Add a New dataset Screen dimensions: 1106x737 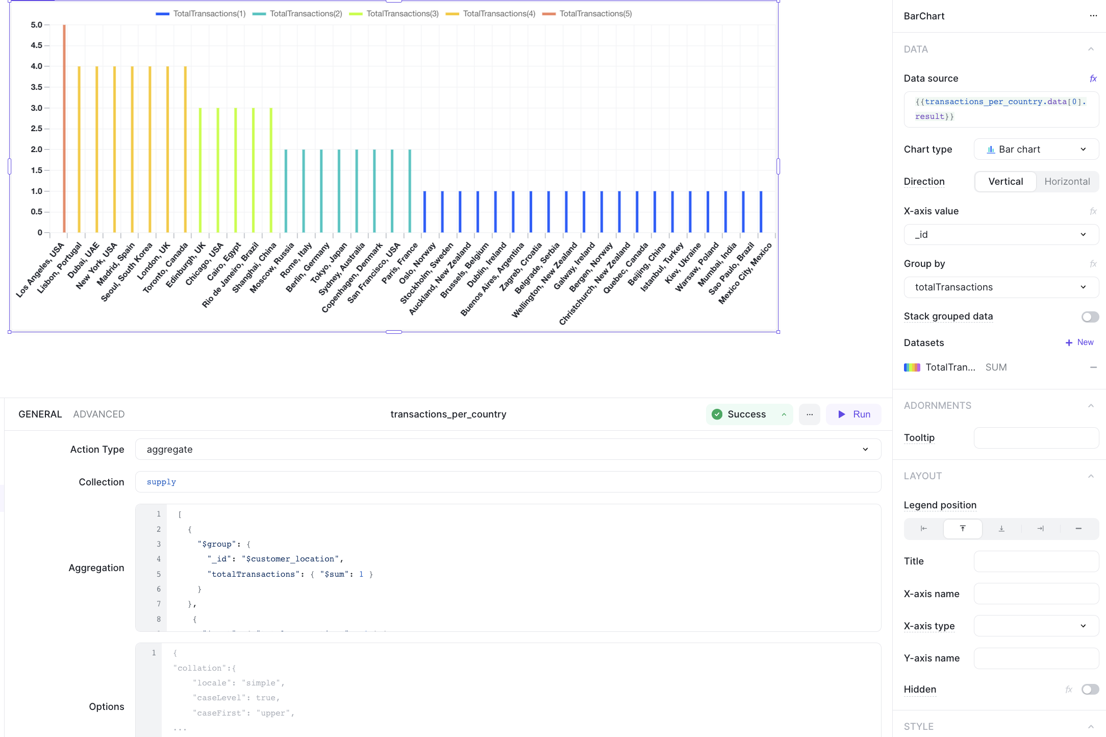tap(1079, 342)
